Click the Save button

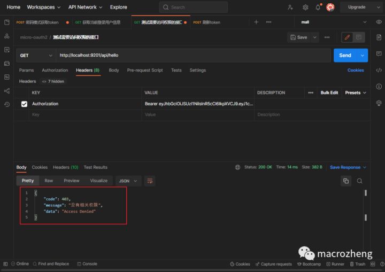pos(299,37)
